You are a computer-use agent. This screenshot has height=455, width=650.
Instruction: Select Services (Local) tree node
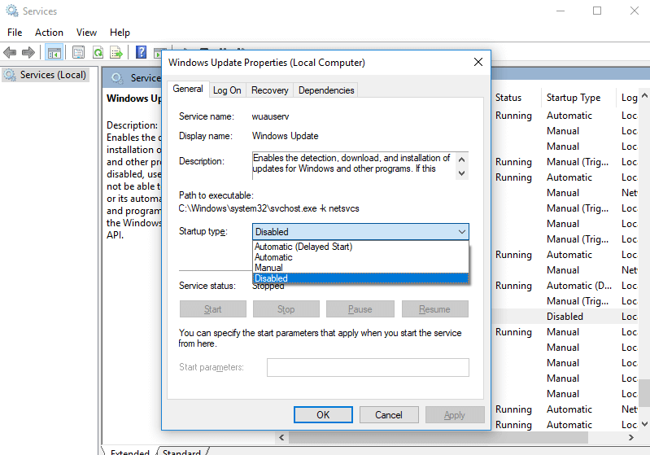(46, 75)
